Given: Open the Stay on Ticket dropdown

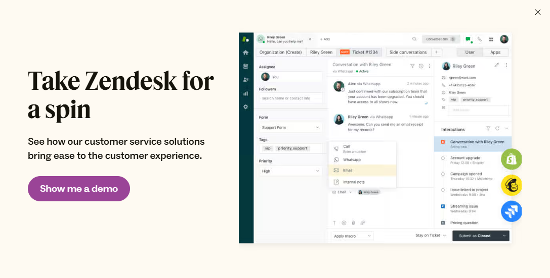Looking at the screenshot, I should pos(431,235).
